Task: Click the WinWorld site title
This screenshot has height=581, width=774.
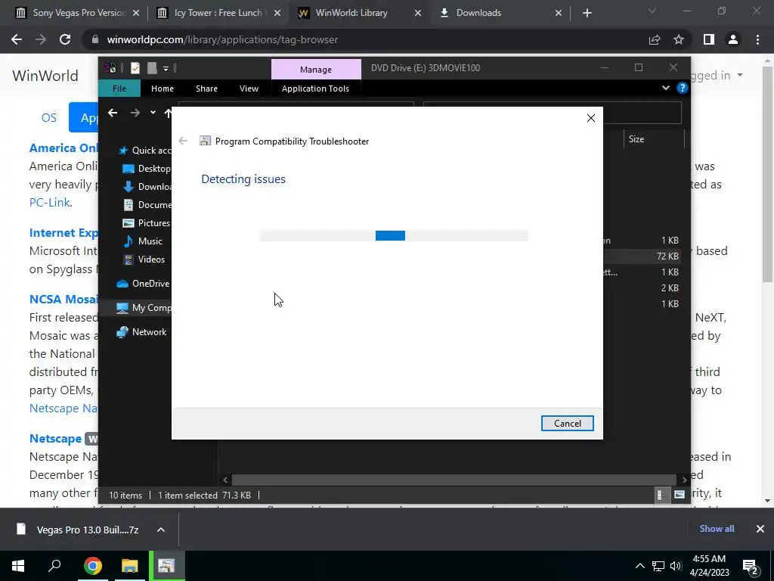Action: [x=45, y=76]
